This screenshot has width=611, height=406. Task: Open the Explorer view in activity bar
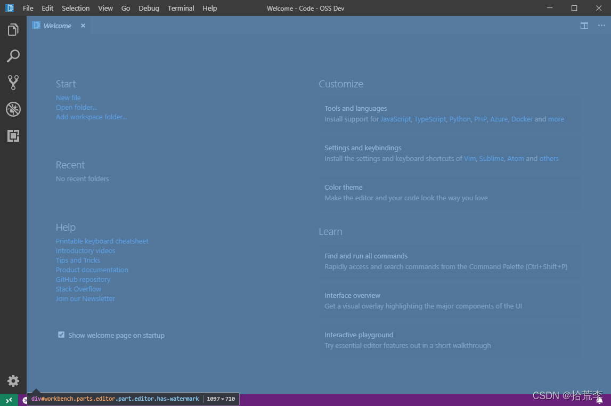pyautogui.click(x=13, y=30)
